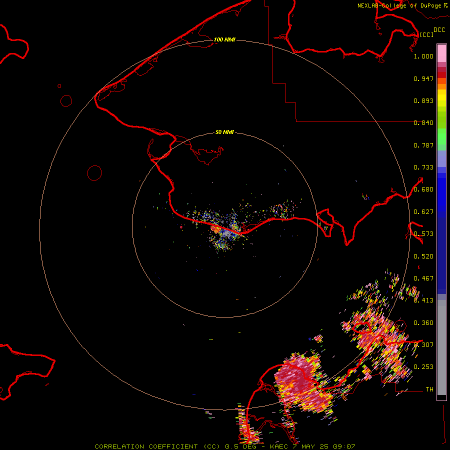450x450 pixels.
Task: Click the 0.627 scale value
Action: click(x=423, y=212)
